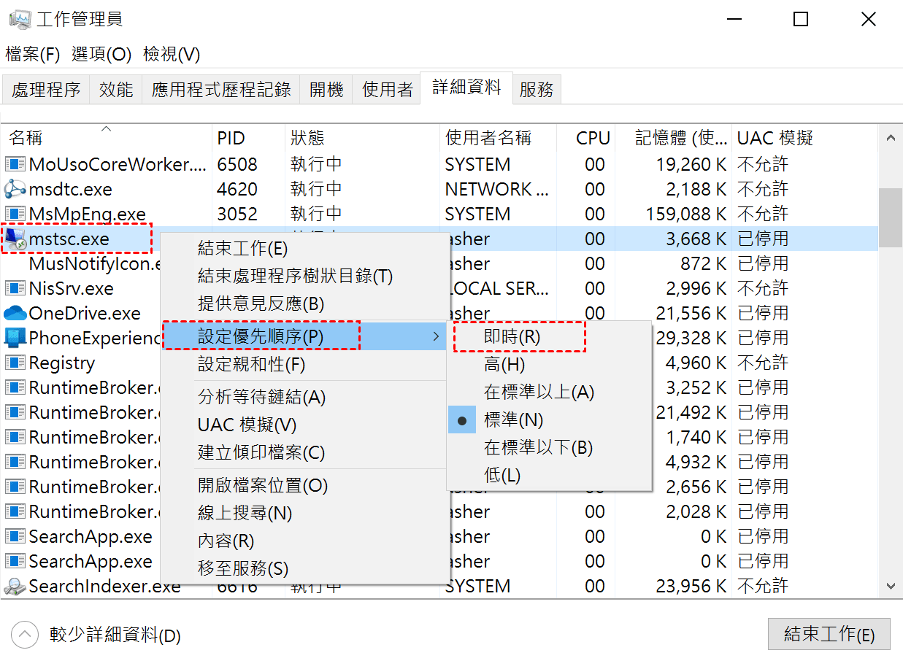The width and height of the screenshot is (903, 669).
Task: Switch to the 使用者 tab
Action: [x=388, y=90]
